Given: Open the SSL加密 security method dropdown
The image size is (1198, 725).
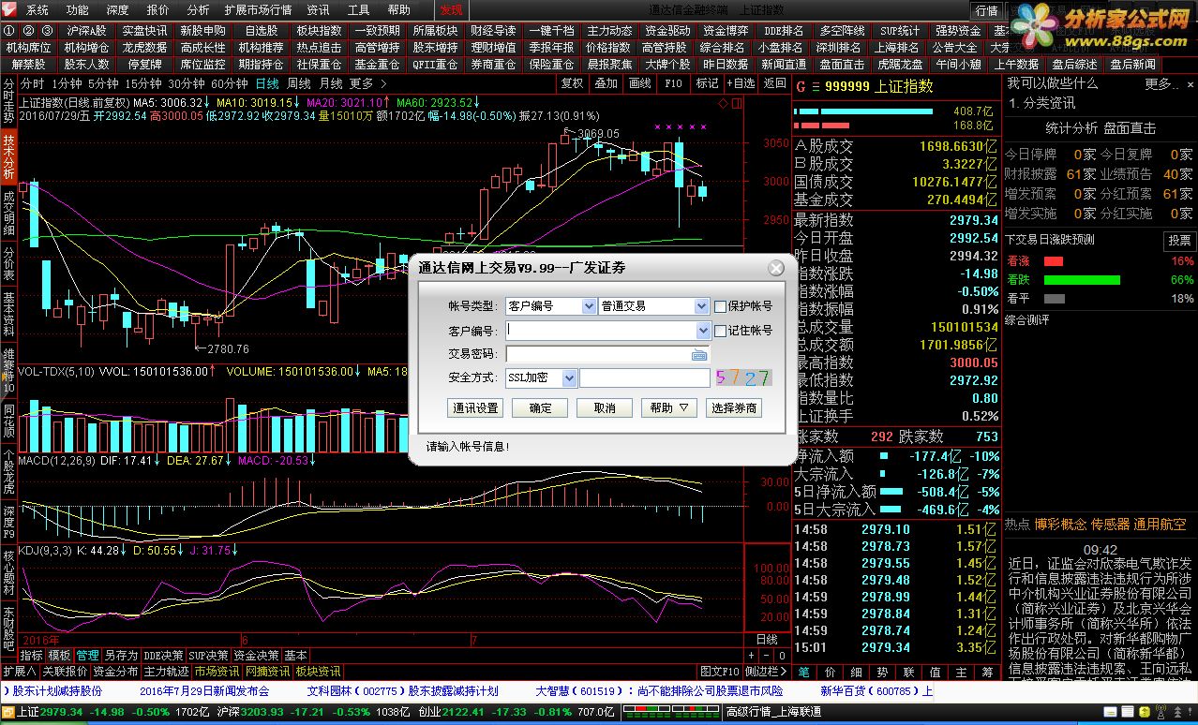Looking at the screenshot, I should 569,378.
